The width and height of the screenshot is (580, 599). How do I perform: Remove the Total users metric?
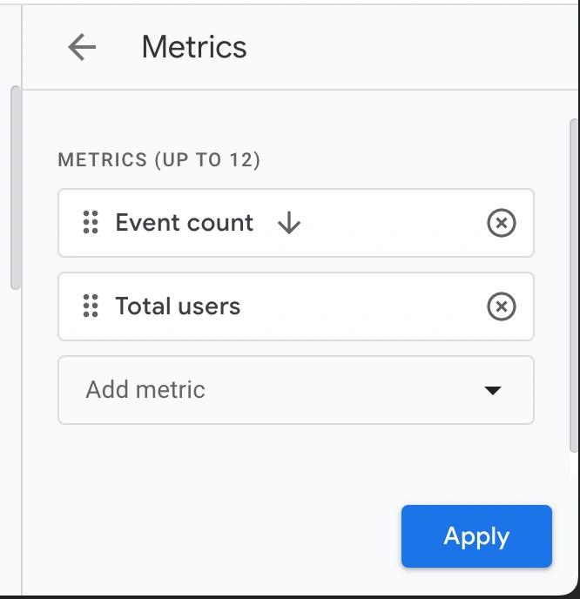coord(502,306)
